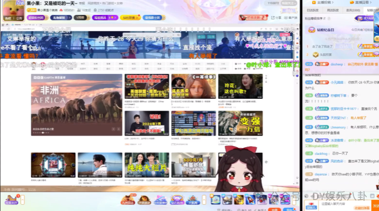Open the Africa BBC Earth featured banner

tap(77, 104)
